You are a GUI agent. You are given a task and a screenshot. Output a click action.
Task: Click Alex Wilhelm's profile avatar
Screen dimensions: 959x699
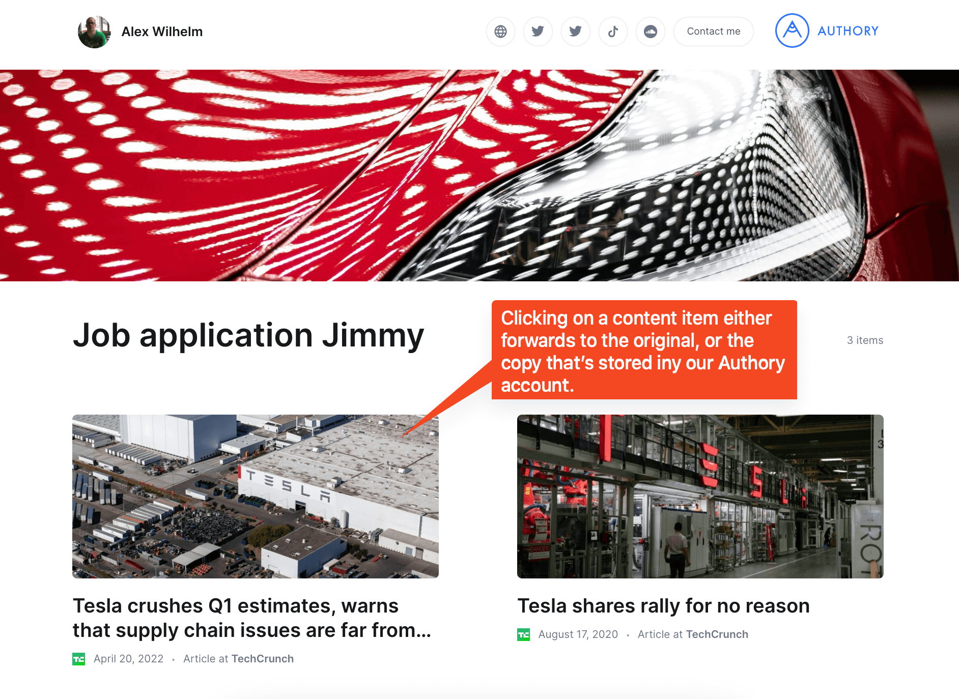[94, 32]
